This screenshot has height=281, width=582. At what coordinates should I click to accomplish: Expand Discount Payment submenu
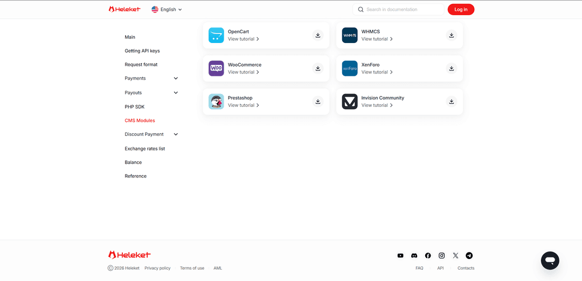(x=176, y=134)
